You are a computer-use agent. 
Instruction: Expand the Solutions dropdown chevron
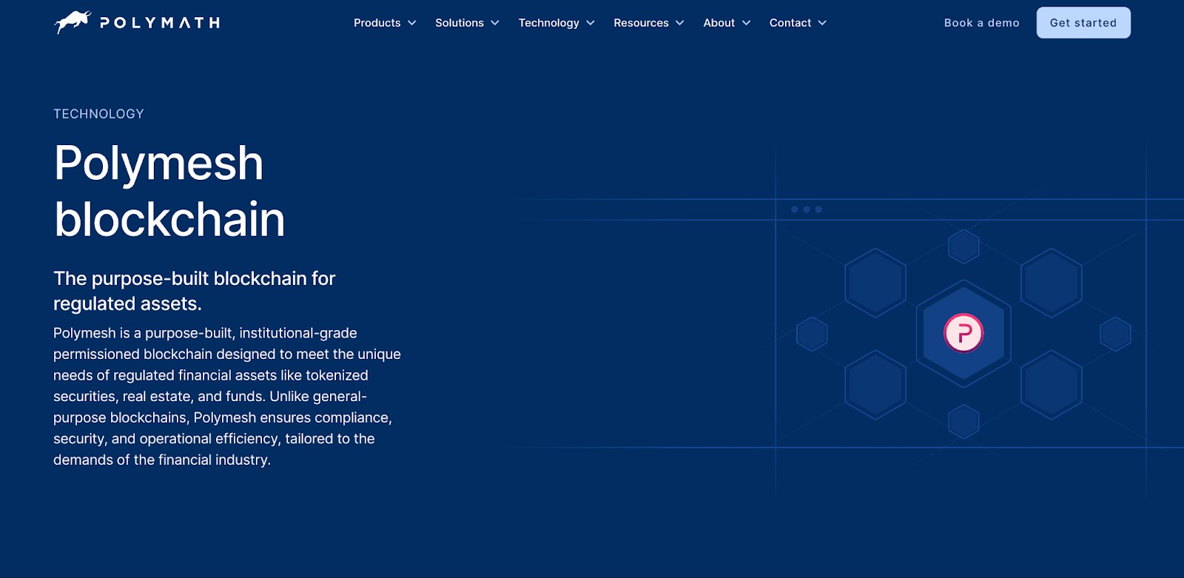(495, 23)
